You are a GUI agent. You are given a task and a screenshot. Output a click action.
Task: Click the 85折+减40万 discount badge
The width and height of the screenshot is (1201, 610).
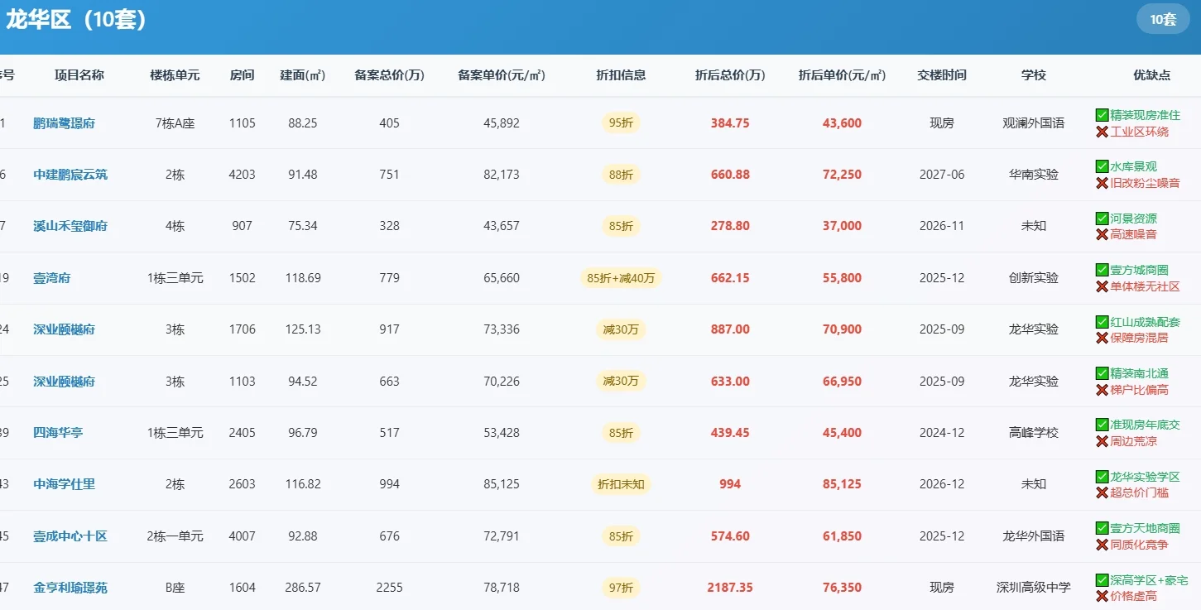tap(621, 278)
